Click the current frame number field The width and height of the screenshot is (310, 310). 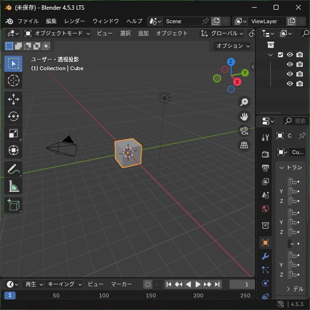(242, 284)
